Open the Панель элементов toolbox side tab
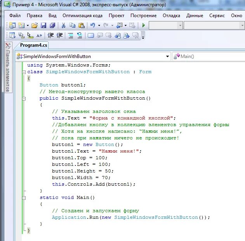 coord(8,67)
